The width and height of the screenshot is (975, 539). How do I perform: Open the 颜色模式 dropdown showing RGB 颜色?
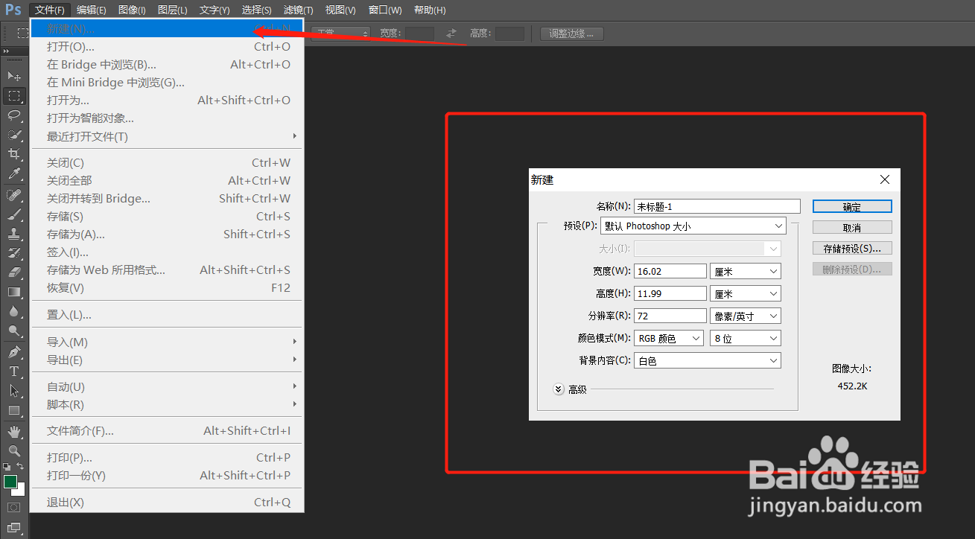click(x=667, y=338)
